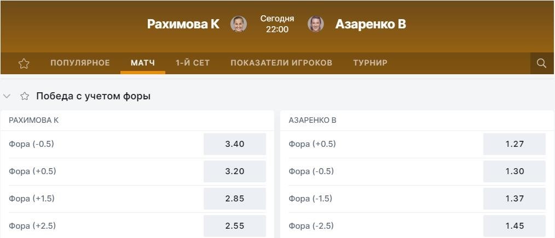Switch to the Популярное tab

pos(80,63)
